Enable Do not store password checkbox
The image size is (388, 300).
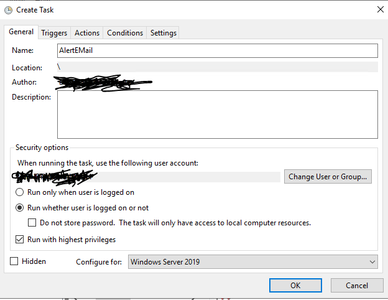[x=32, y=223]
